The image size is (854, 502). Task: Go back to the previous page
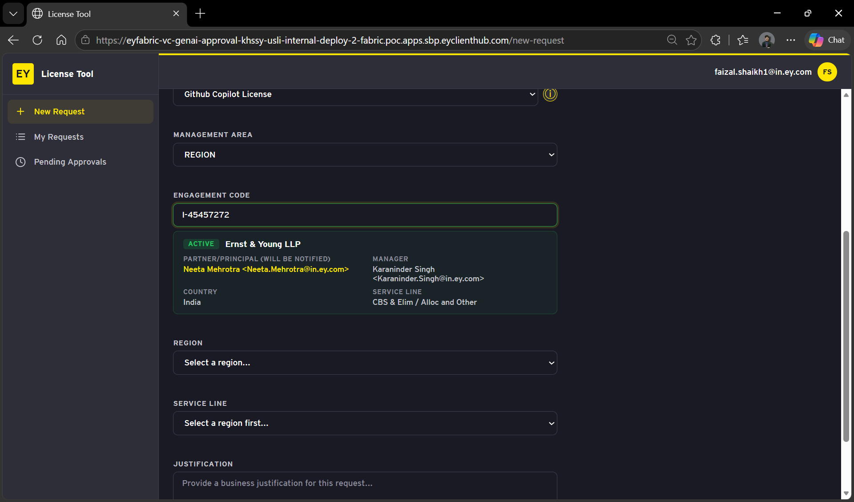coord(13,40)
